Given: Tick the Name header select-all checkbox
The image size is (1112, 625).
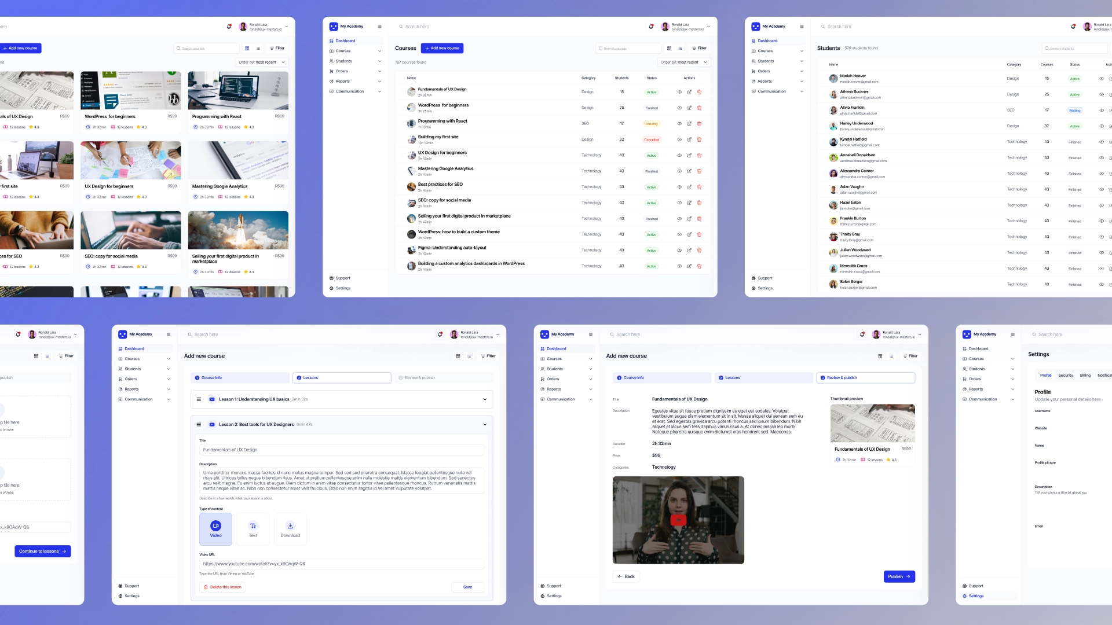Looking at the screenshot, I should click(x=404, y=78).
